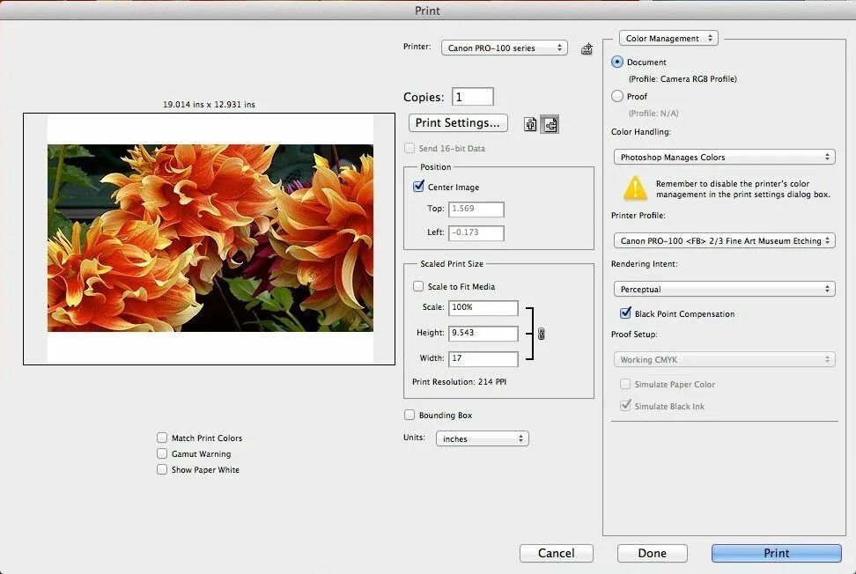Image resolution: width=856 pixels, height=574 pixels.
Task: Enable Gamut Warning checkbox
Action: [x=161, y=453]
